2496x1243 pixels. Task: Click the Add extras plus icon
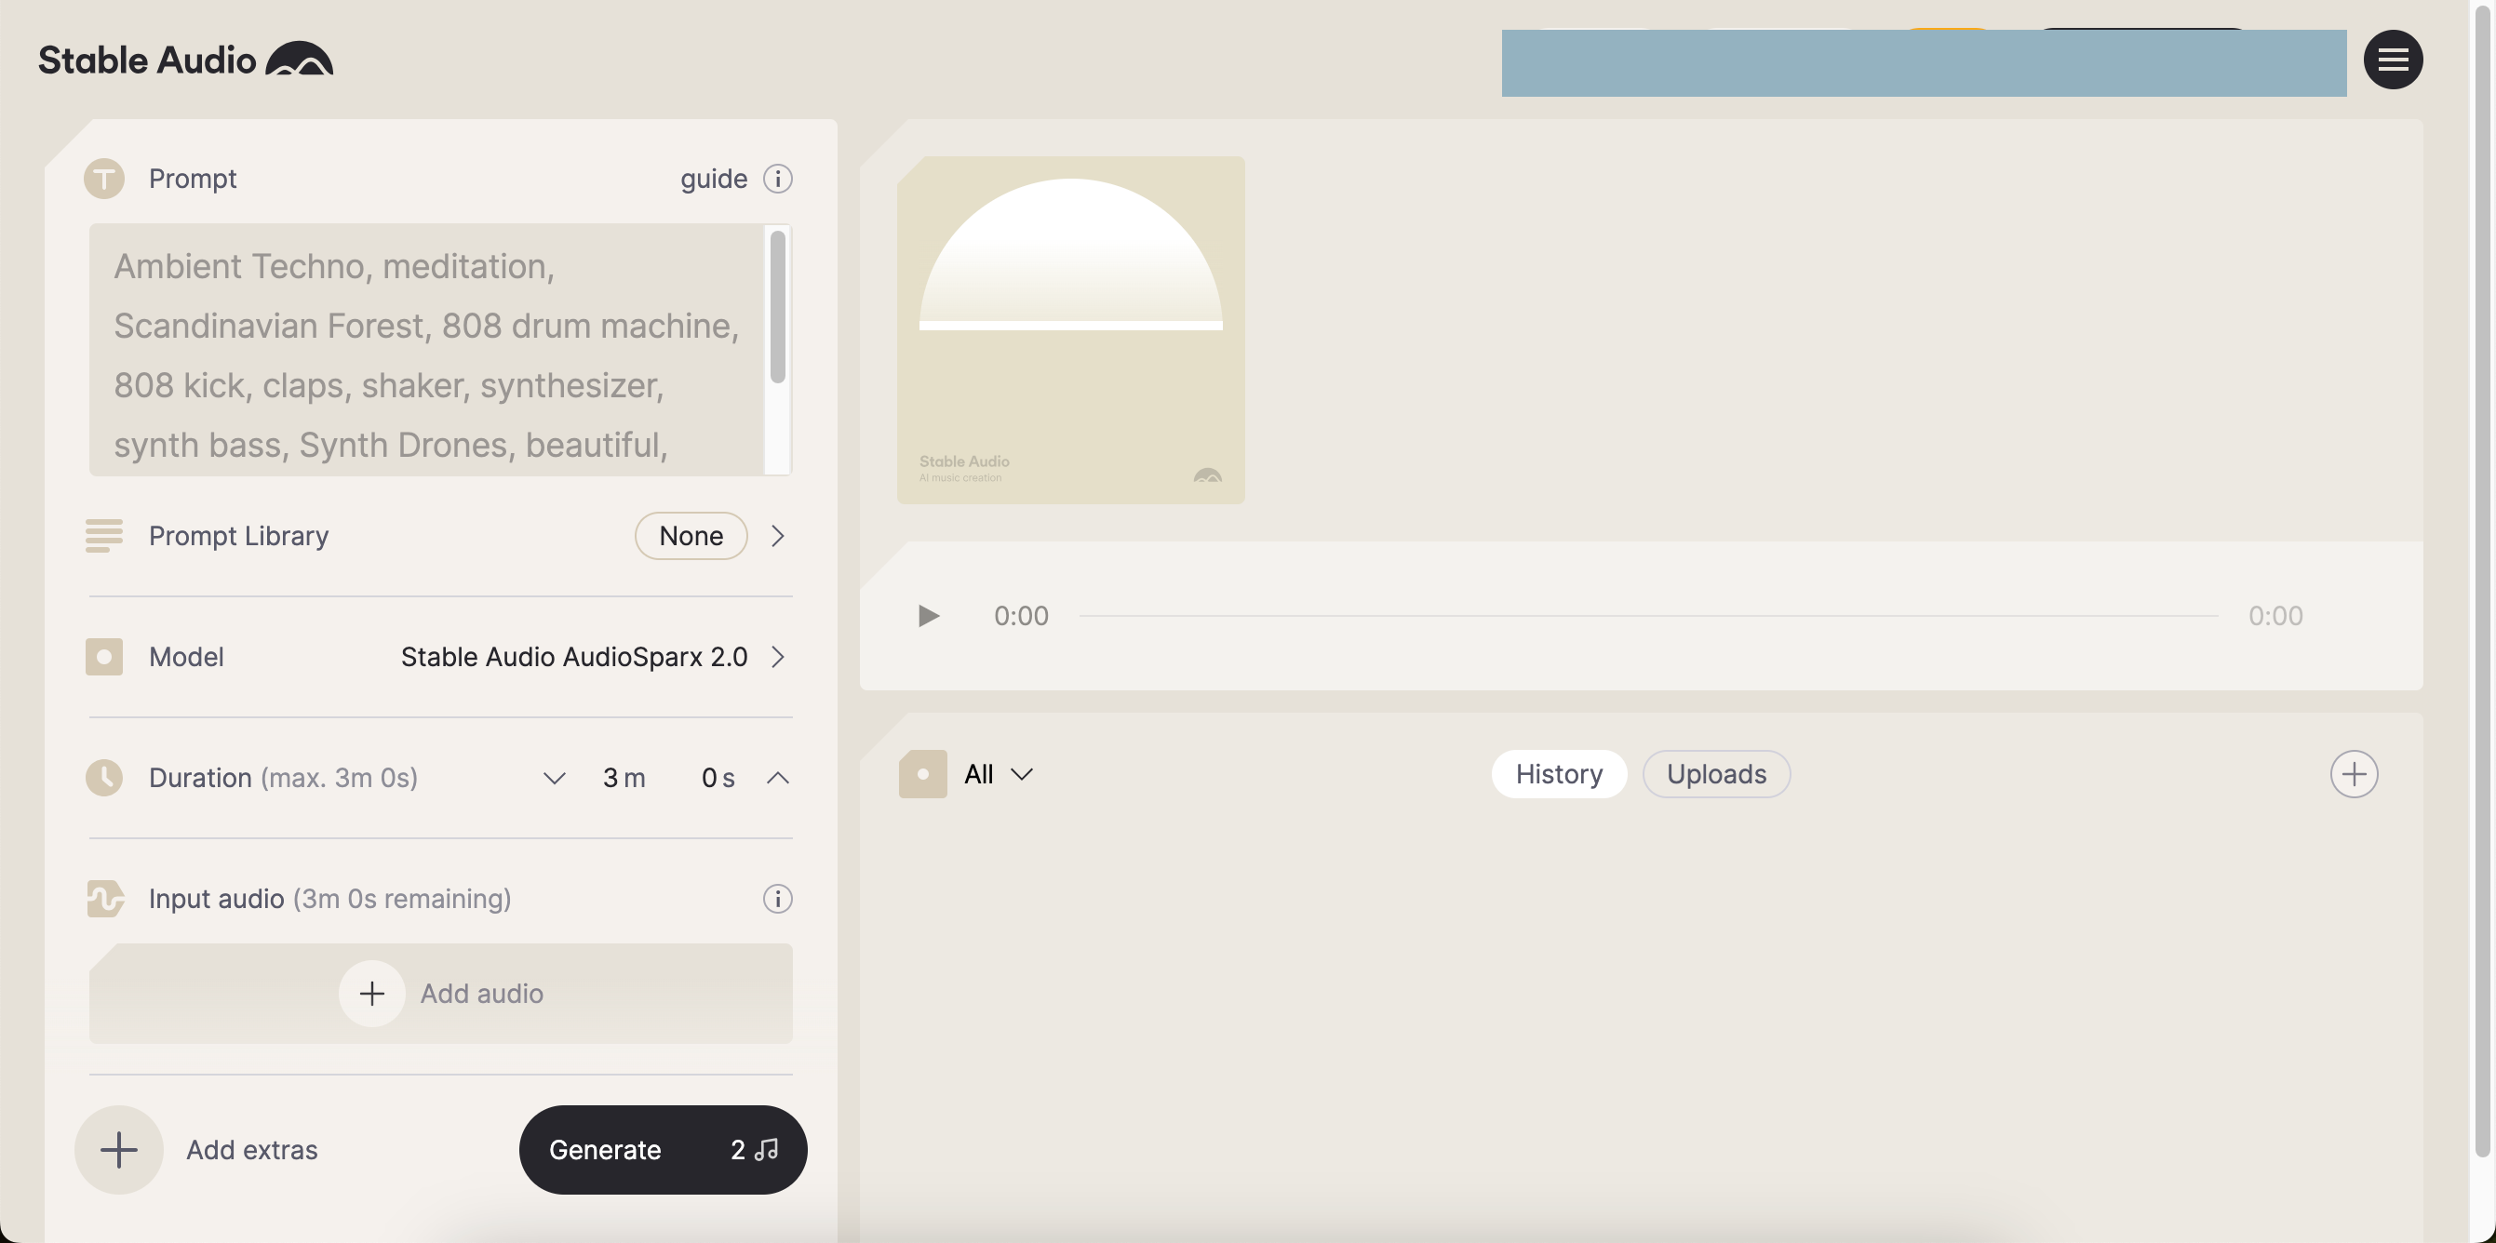(119, 1149)
